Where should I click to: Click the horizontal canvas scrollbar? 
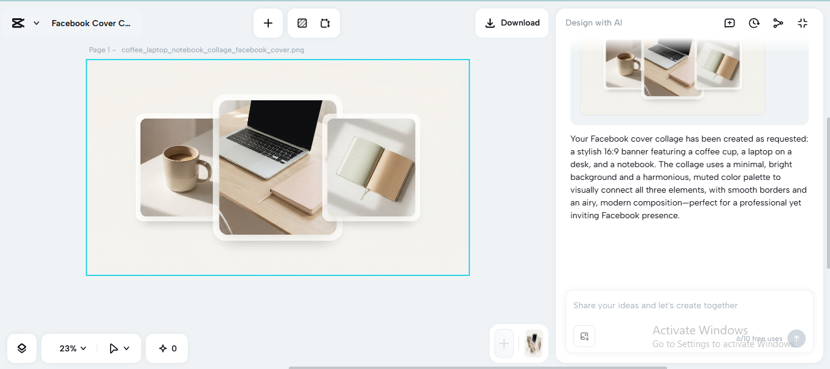477,367
